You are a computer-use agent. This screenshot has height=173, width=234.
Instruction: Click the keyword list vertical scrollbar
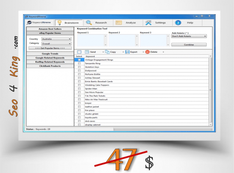tap(210, 90)
